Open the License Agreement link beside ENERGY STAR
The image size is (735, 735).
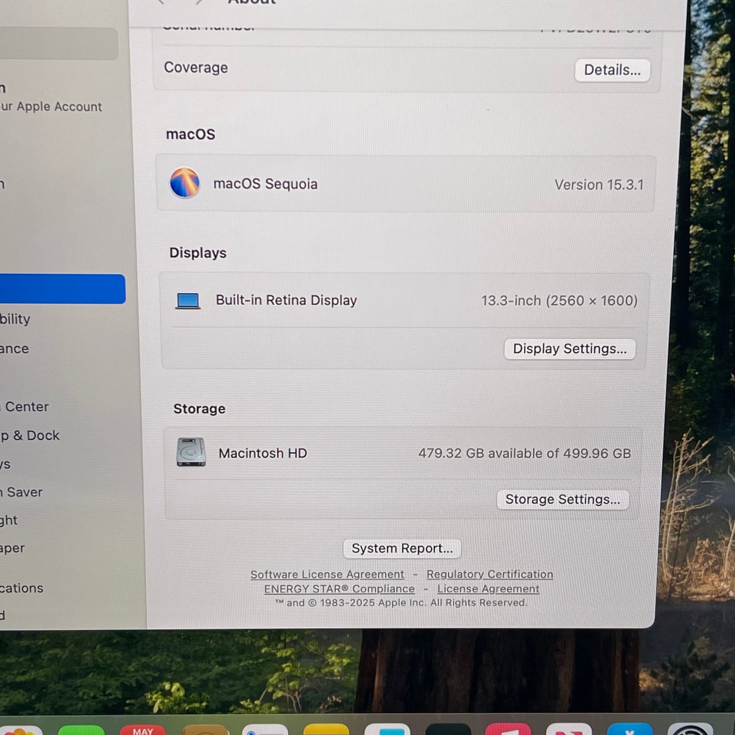pos(488,589)
